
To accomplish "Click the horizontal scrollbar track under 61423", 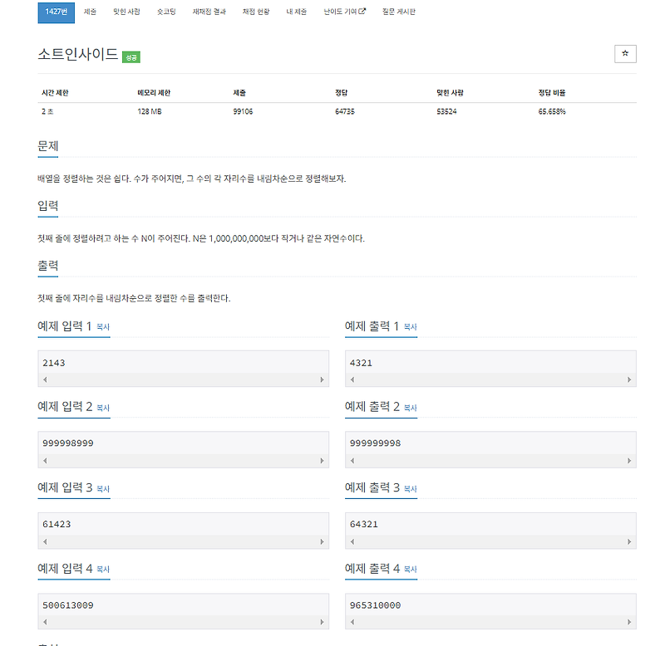I will 183,541.
